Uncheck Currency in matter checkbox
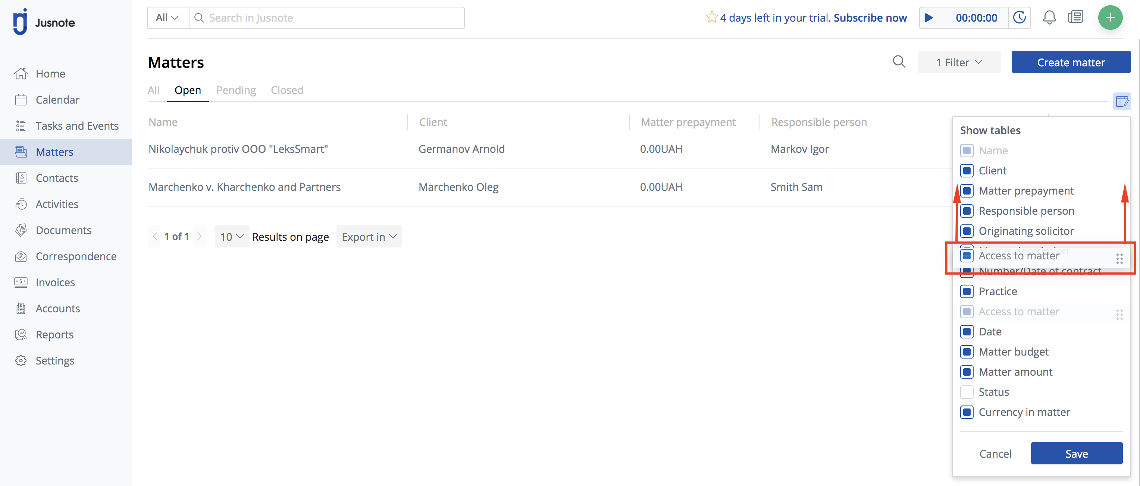This screenshot has height=486, width=1140. [x=967, y=412]
